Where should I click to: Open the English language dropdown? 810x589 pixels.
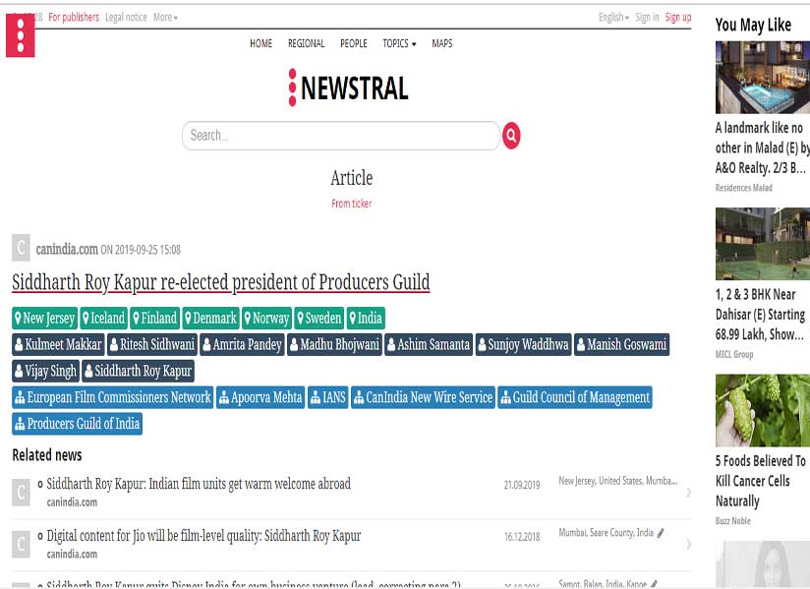pyautogui.click(x=613, y=17)
